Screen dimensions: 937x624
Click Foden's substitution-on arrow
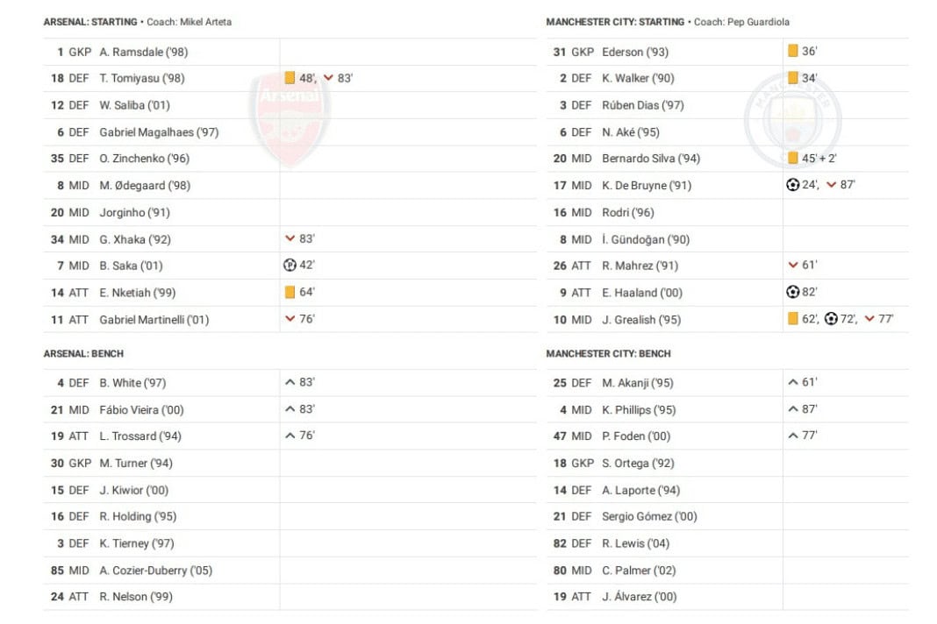[793, 436]
